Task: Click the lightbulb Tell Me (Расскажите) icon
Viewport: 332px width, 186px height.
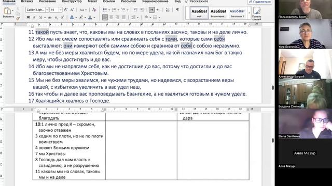Action: pyautogui.click(x=186, y=1)
